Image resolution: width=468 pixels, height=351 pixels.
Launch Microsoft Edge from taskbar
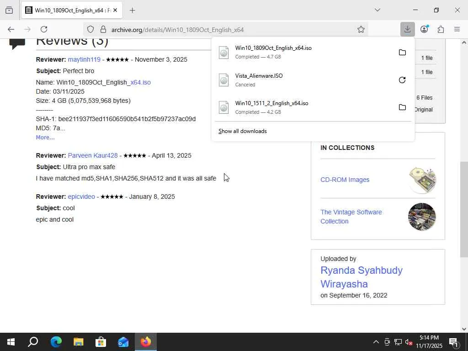56,342
